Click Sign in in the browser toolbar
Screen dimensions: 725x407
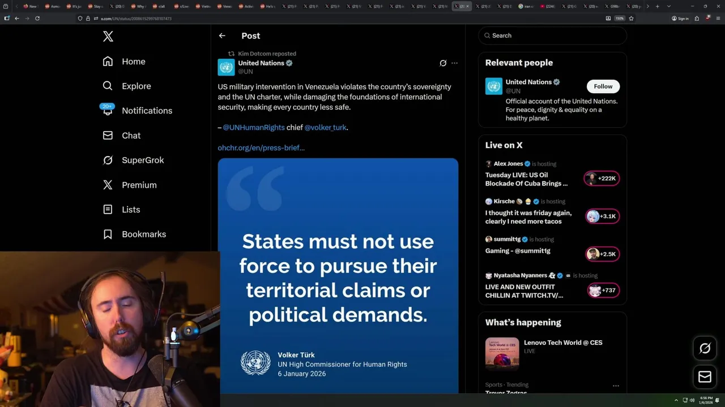point(680,18)
